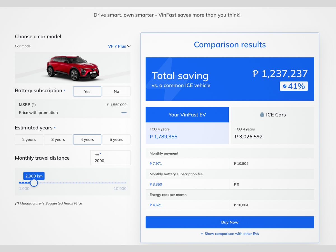
Task: Click the total saving amount ₱ 1,237,237
Action: click(x=280, y=74)
